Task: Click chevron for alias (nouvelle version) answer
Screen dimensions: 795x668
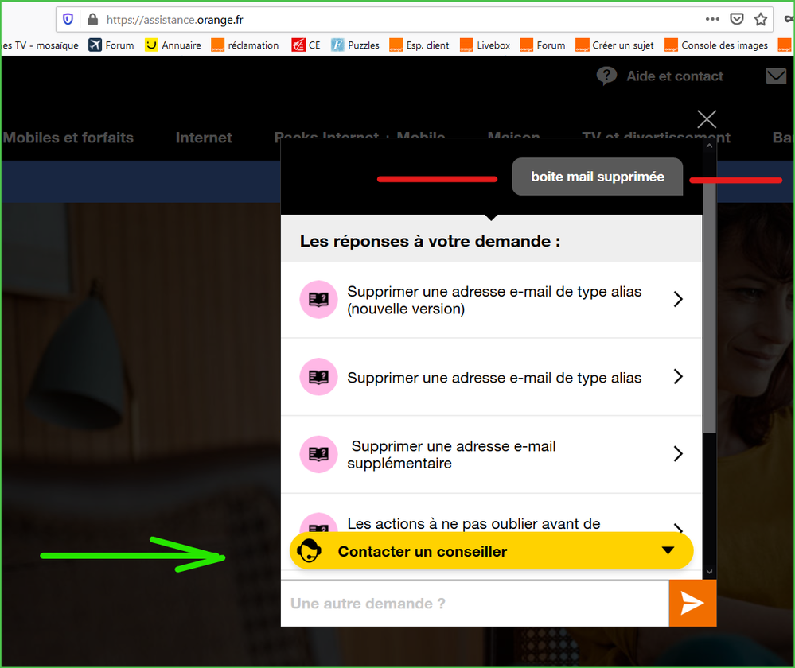Action: [678, 299]
